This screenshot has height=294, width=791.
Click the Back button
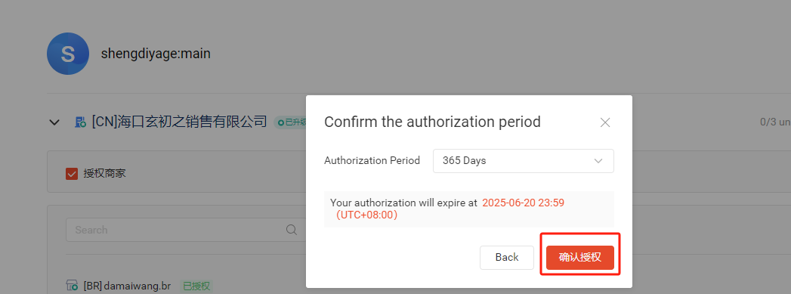tap(506, 257)
